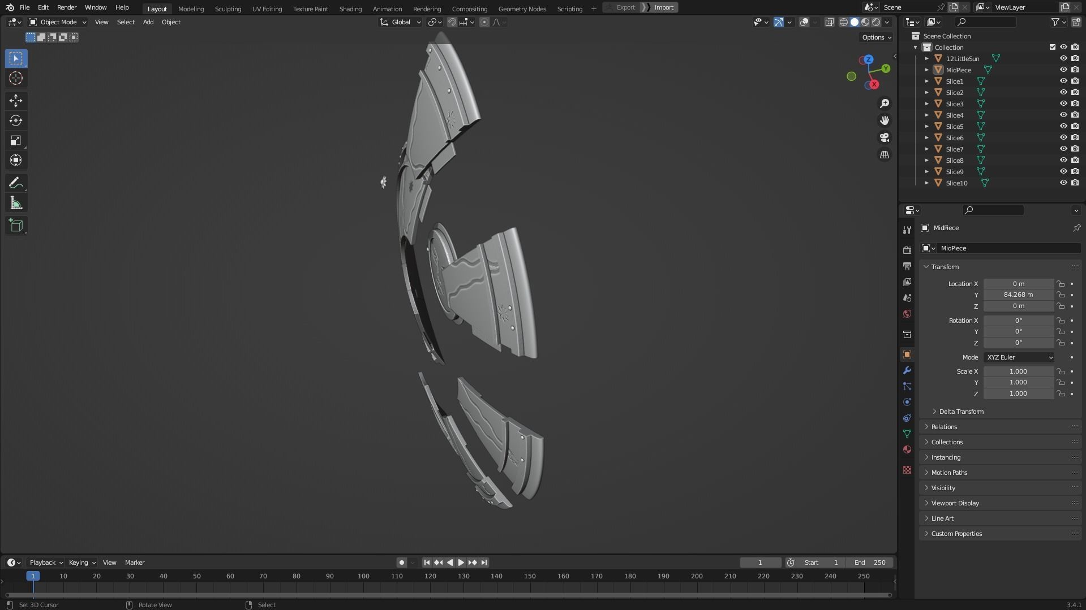1086x610 pixels.
Task: Toggle camera view icon
Action: (885, 137)
